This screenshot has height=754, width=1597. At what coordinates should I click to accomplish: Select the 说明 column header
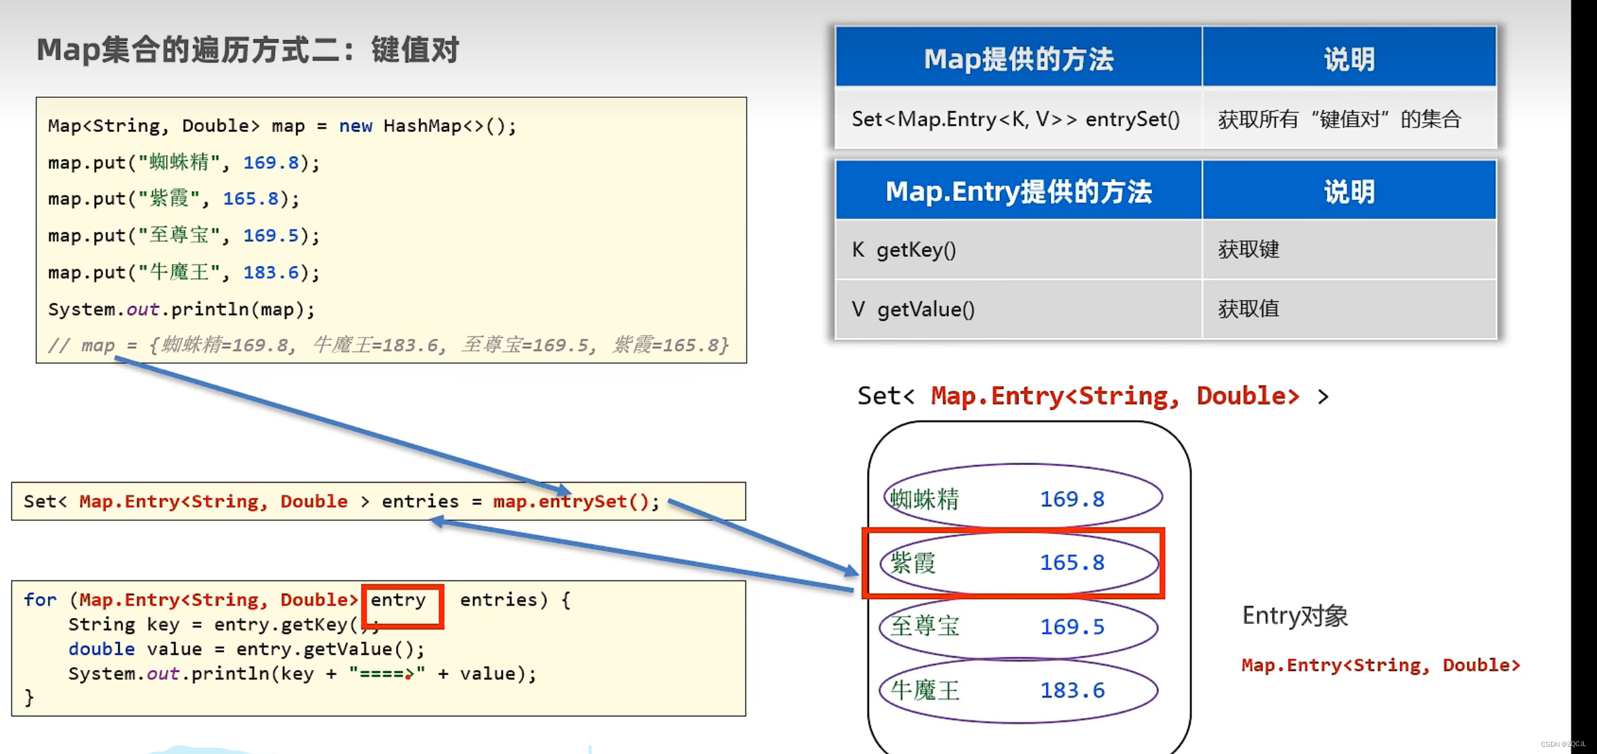[x=1349, y=58]
